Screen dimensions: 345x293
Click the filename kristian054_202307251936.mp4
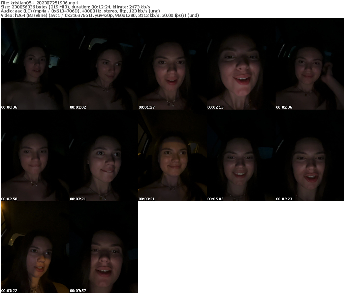(44, 2)
